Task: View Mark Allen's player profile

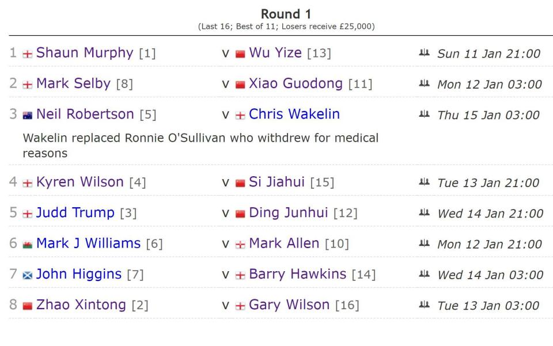Action: coord(284,244)
